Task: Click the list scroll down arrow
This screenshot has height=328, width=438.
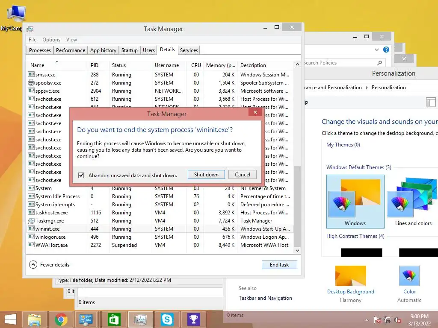Action: [x=298, y=250]
